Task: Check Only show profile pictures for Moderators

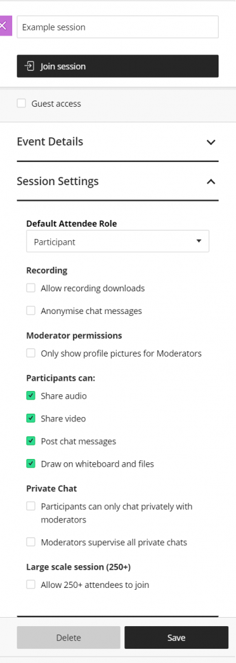Action: click(x=31, y=353)
